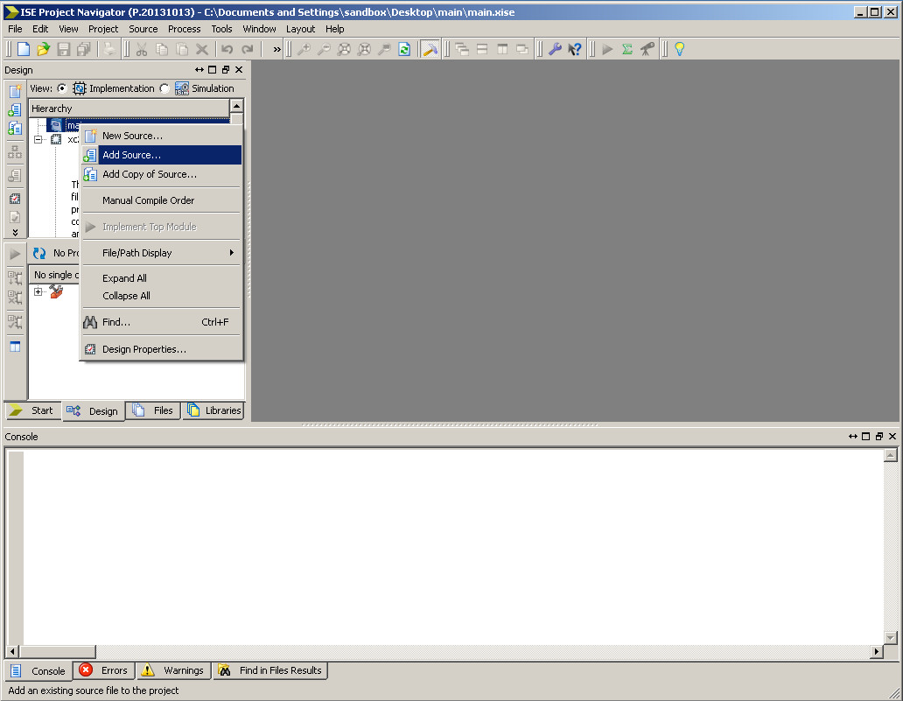Click the green Sigma summary icon
The image size is (903, 701).
pyautogui.click(x=627, y=50)
